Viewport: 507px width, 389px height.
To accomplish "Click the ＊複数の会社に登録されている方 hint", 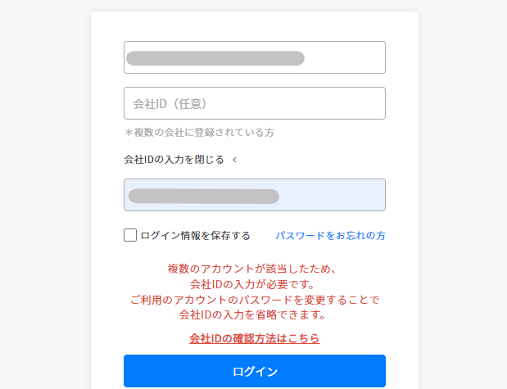I will click(198, 132).
